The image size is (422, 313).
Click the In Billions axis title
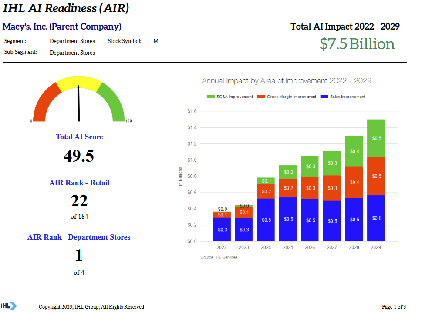[180, 176]
